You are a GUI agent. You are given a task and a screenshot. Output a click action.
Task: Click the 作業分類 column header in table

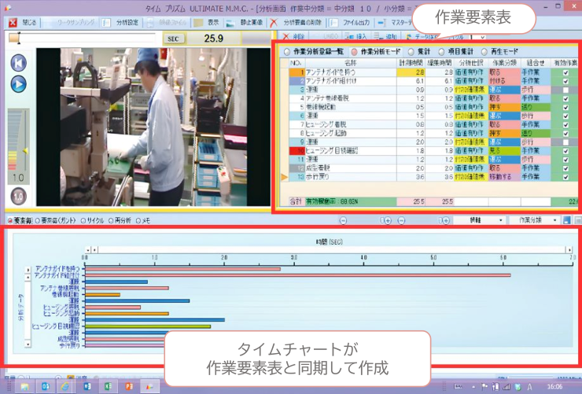(504, 63)
